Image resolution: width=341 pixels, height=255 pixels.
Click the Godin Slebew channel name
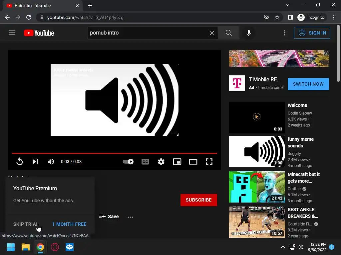tap(300, 113)
